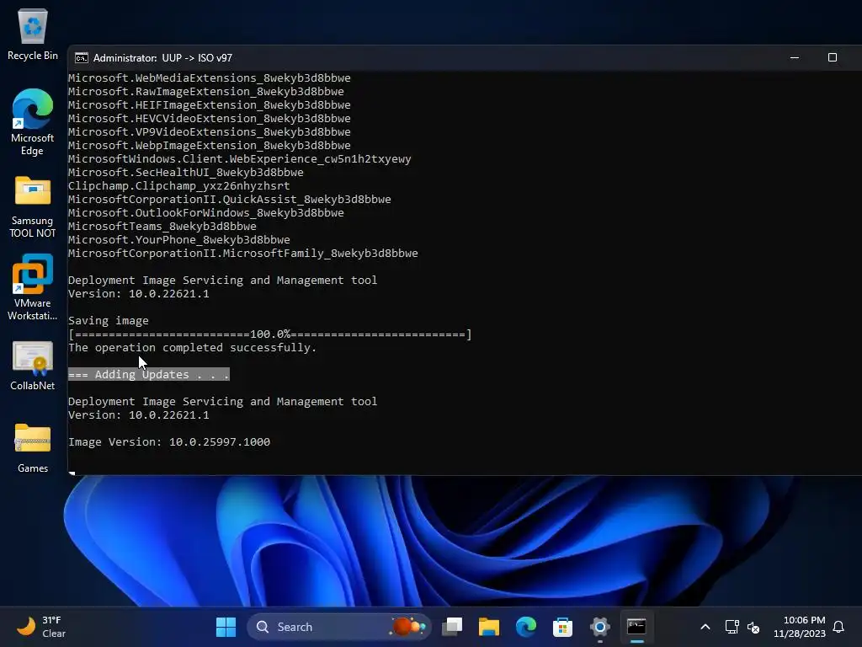Image resolution: width=862 pixels, height=647 pixels.
Task: Minimize the UUP -> ISO console window
Action: (795, 58)
